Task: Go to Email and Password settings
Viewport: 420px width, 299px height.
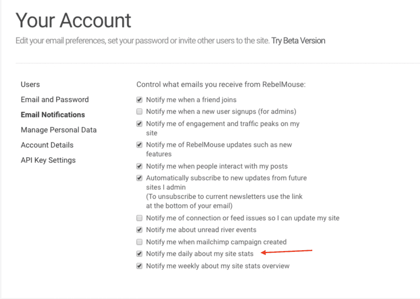Action: (55, 99)
